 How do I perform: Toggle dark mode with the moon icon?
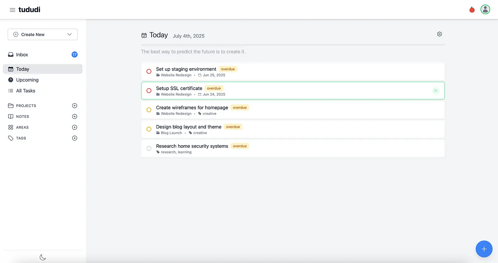click(43, 257)
